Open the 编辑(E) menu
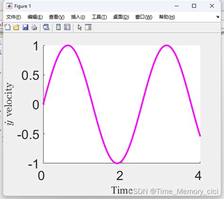 [x=35, y=17]
